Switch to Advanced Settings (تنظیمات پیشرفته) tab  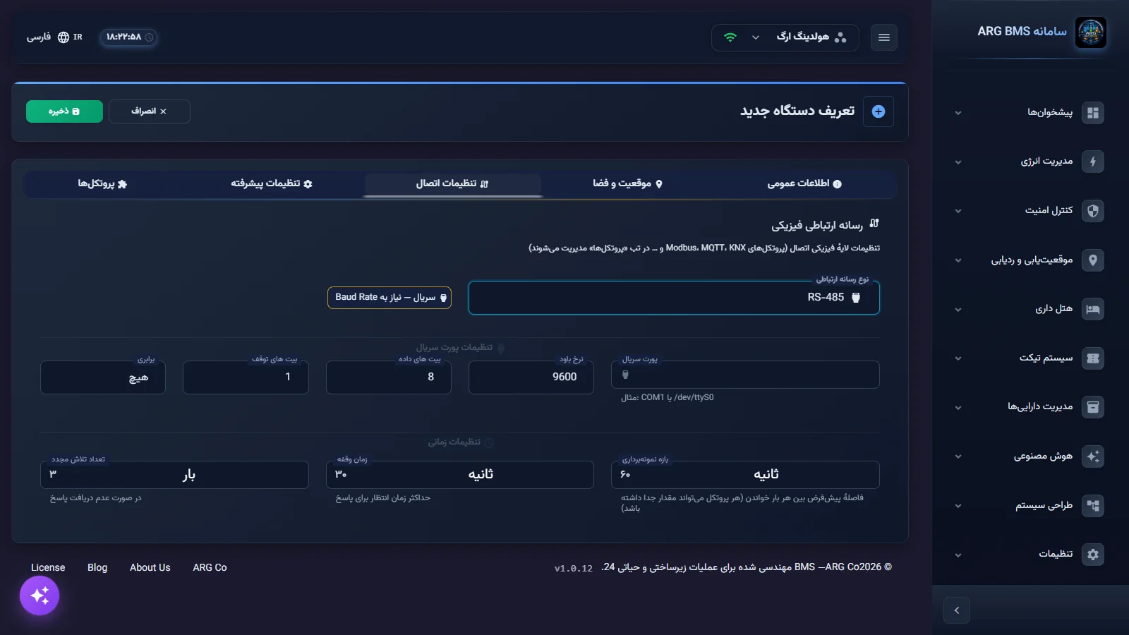[x=272, y=183]
